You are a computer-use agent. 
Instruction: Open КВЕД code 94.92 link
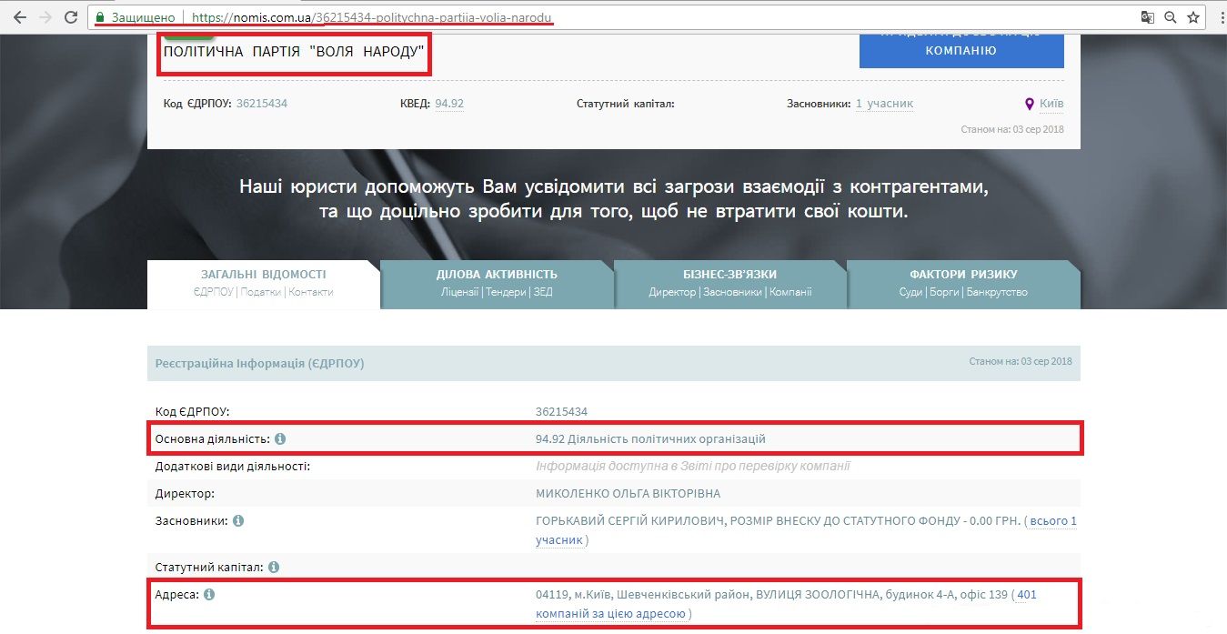(449, 104)
